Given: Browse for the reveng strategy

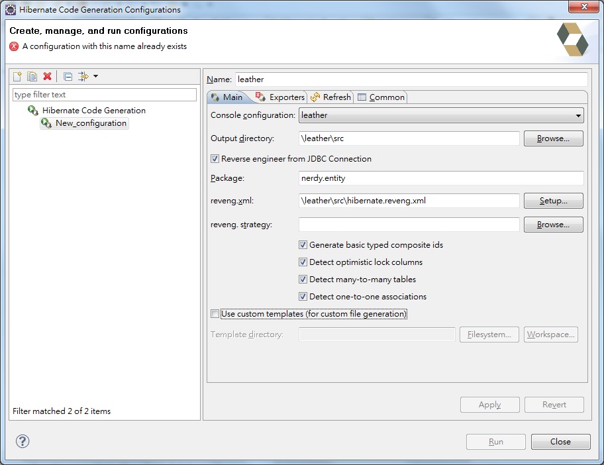Looking at the screenshot, I should 553,225.
